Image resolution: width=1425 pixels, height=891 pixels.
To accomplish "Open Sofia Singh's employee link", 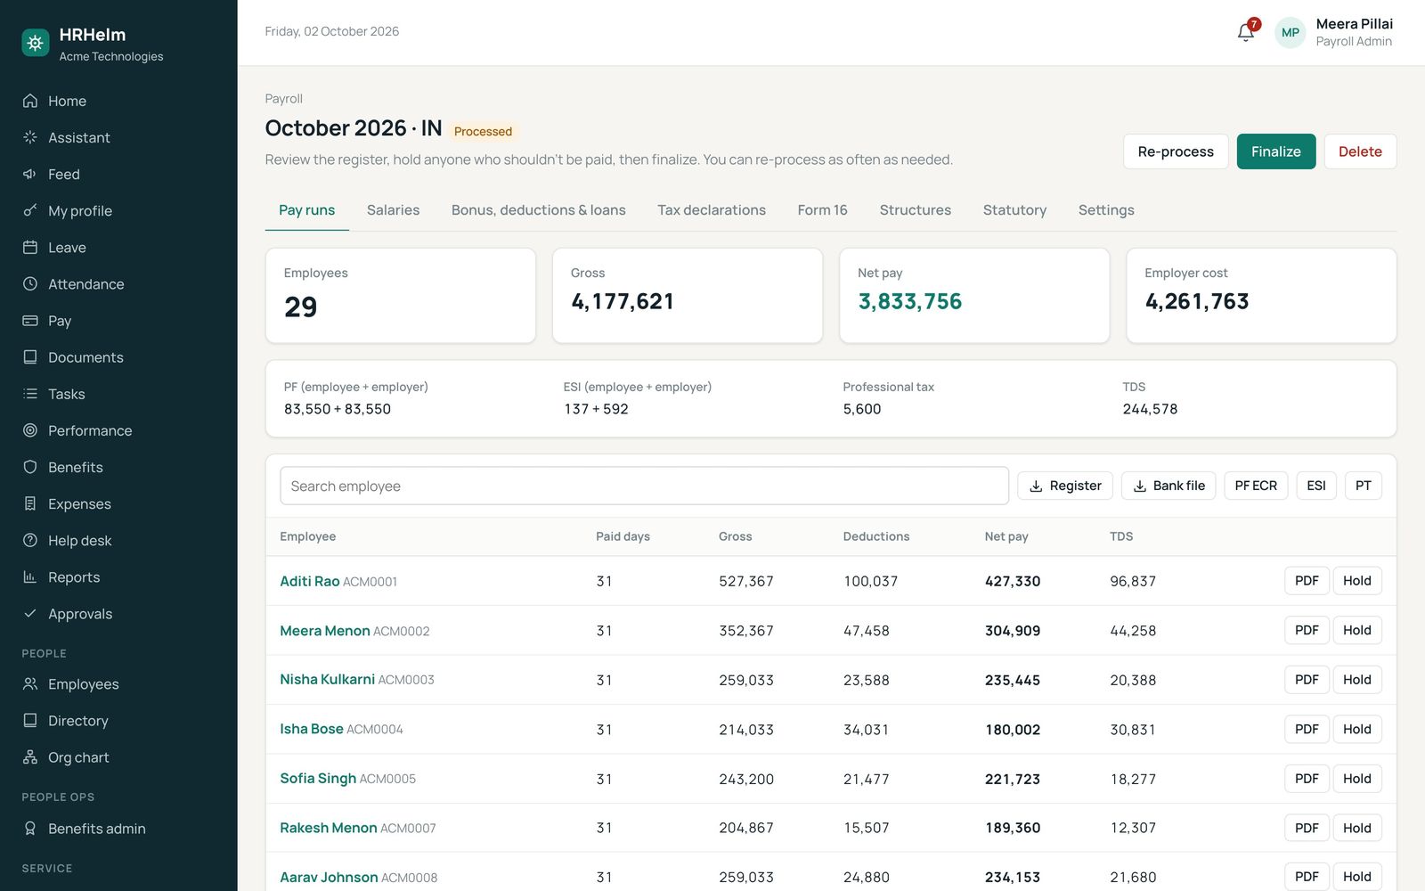I will (318, 778).
